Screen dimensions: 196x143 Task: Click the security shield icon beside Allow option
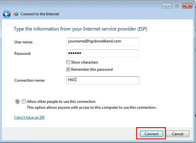click(x=17, y=102)
